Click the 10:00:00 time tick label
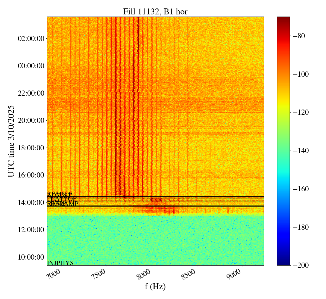 (31, 257)
